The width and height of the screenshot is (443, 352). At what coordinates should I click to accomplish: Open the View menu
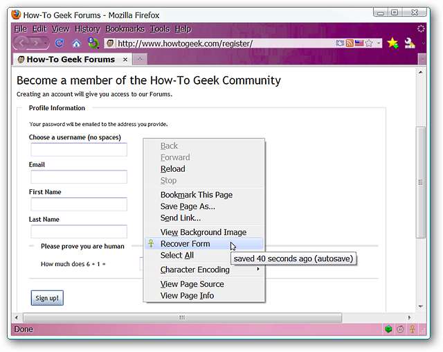point(60,29)
